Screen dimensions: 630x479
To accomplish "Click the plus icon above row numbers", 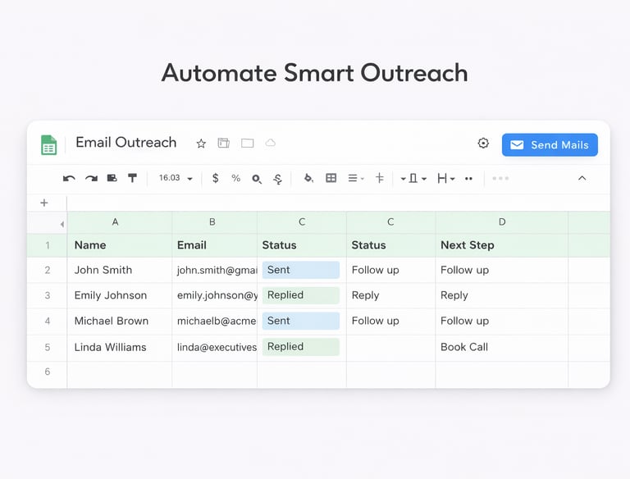I will click(44, 203).
